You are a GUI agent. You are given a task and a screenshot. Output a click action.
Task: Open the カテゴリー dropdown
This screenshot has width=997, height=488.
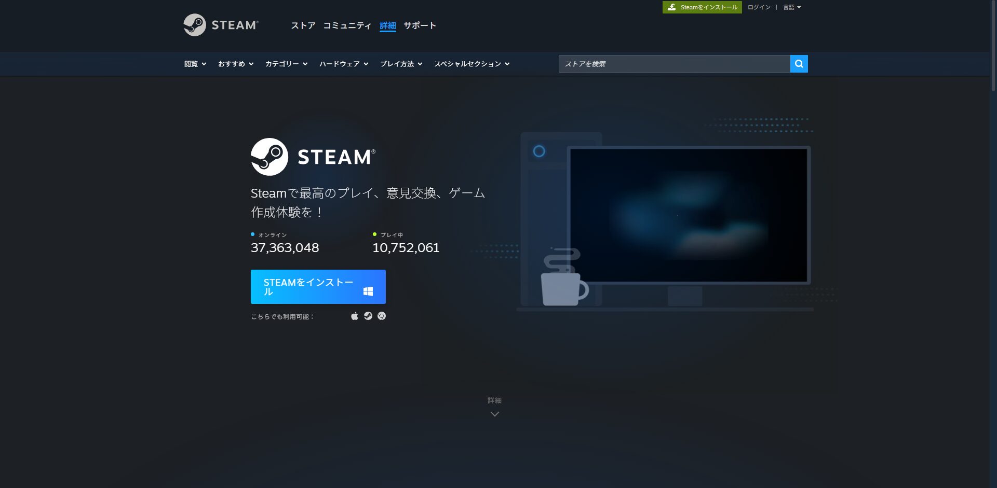[286, 64]
